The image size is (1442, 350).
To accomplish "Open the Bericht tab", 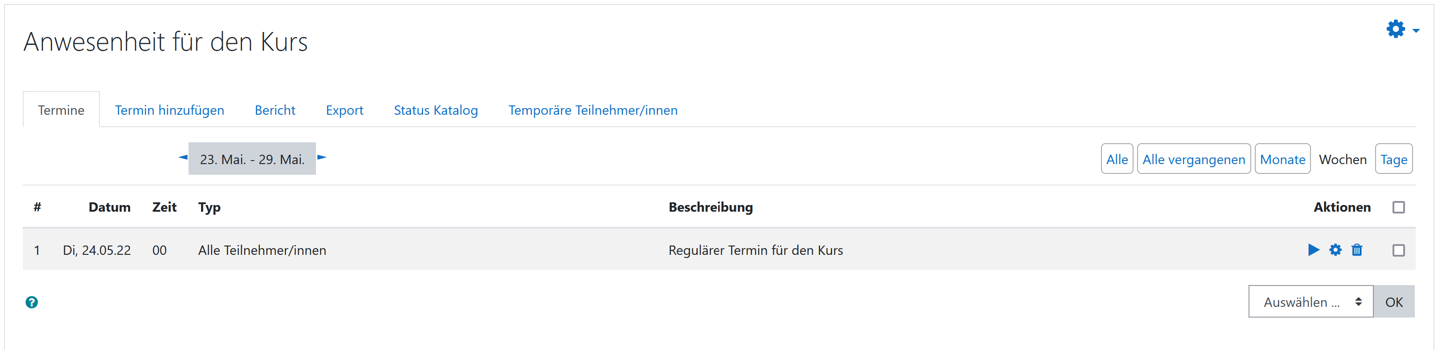I will (275, 110).
